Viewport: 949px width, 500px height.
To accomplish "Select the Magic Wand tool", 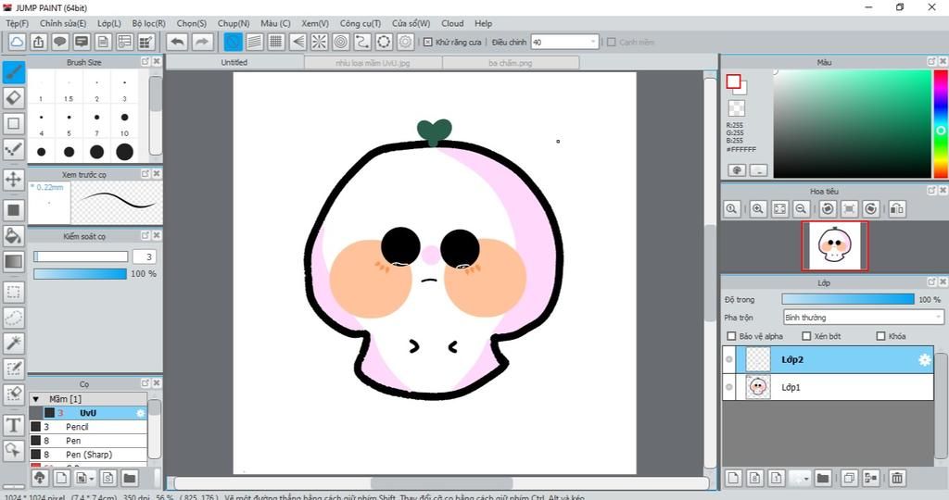I will tap(14, 344).
